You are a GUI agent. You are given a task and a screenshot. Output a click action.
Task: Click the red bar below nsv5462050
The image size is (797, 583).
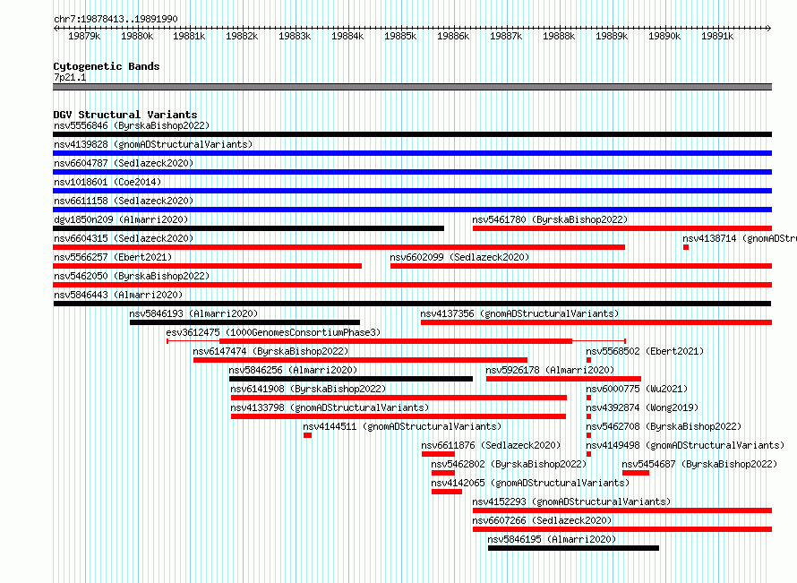point(412,285)
